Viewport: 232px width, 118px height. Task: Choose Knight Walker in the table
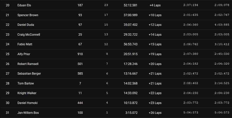tap(27, 93)
